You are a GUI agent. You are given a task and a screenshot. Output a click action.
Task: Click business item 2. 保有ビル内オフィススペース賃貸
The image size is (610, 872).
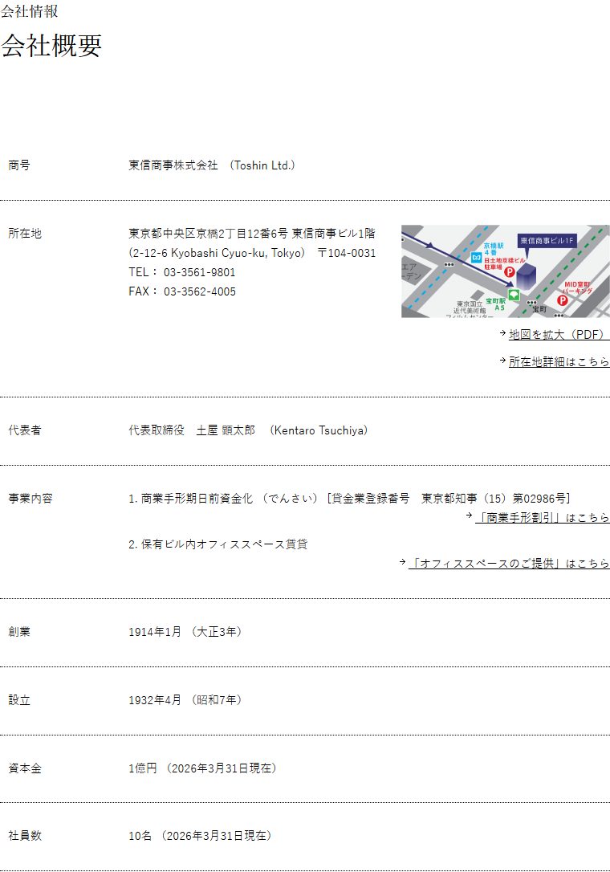pyautogui.click(x=218, y=544)
